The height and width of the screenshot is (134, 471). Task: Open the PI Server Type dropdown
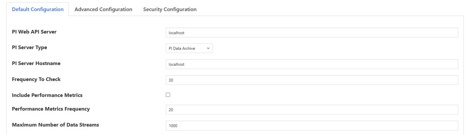[189, 48]
